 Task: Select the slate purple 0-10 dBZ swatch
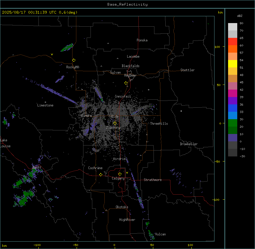click(x=233, y=138)
